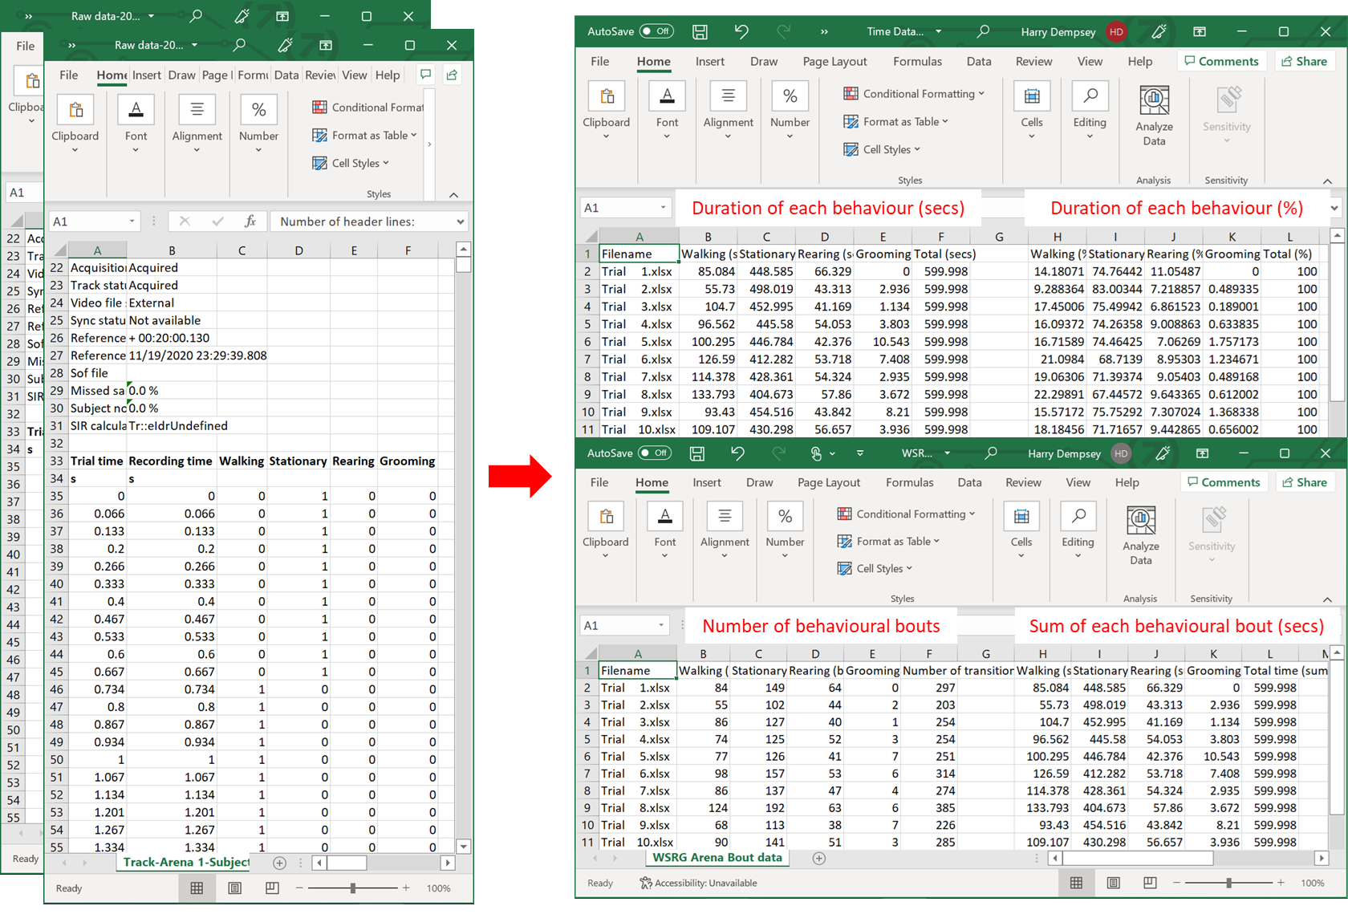Screen dimensions: 1348x914
Task: Click zoom in plus in WSR status bar
Action: (1281, 883)
